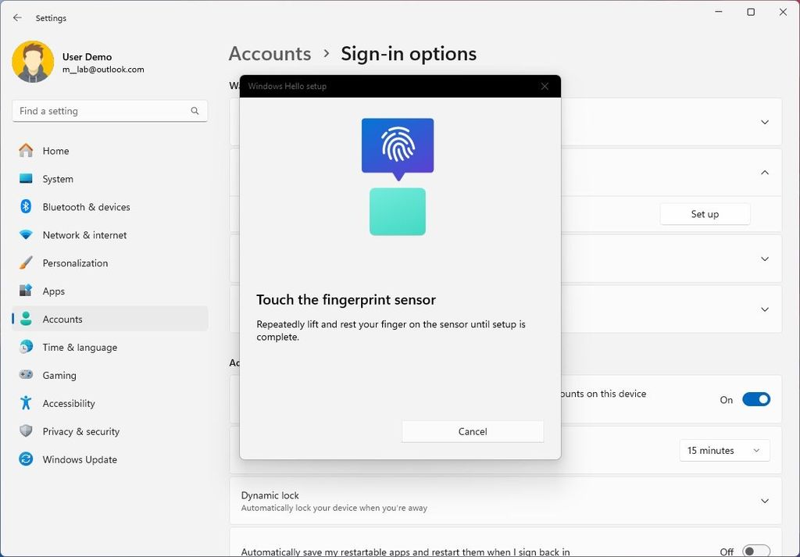The width and height of the screenshot is (800, 557).
Task: Expand the Dynamic lock section
Action: tap(764, 501)
